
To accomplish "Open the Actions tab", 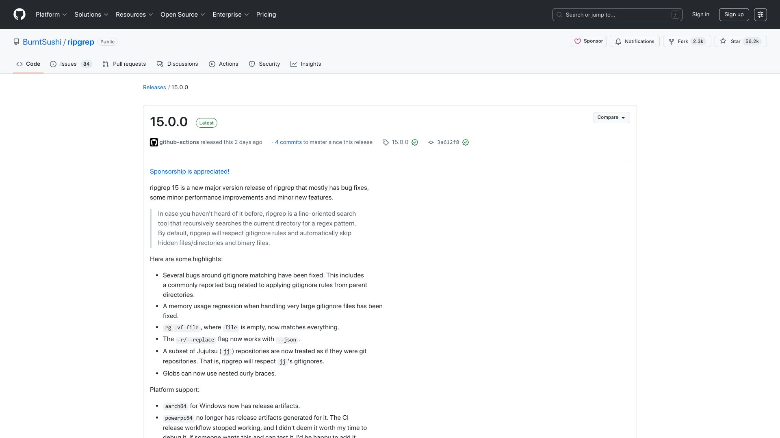I will tap(223, 64).
